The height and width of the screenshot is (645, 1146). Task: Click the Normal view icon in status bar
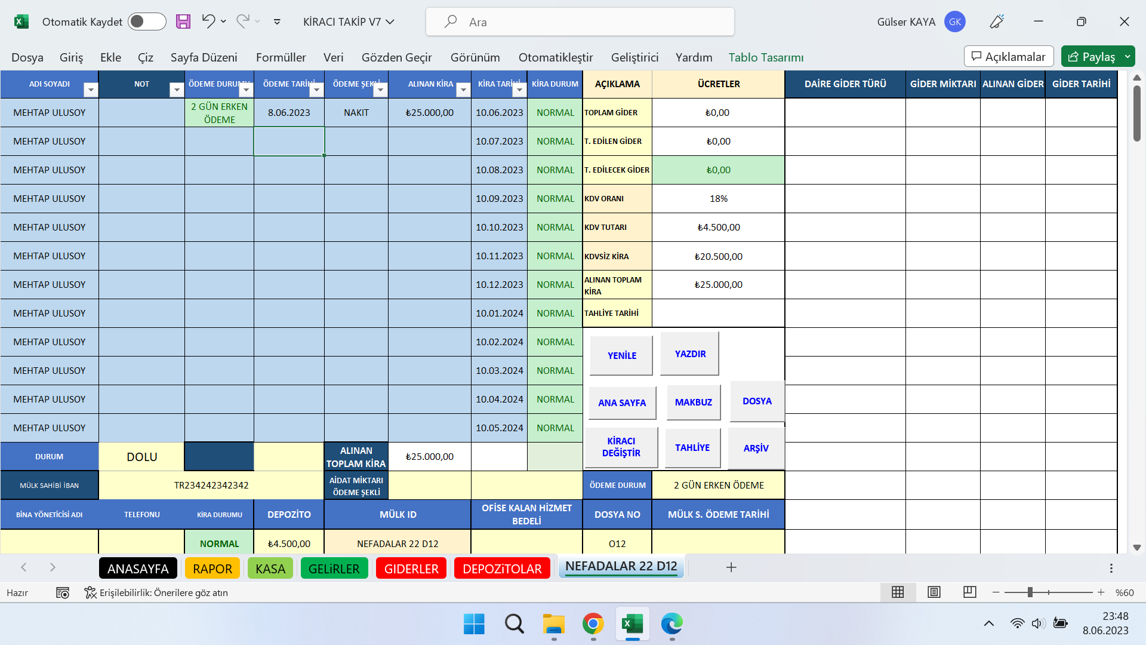(898, 592)
